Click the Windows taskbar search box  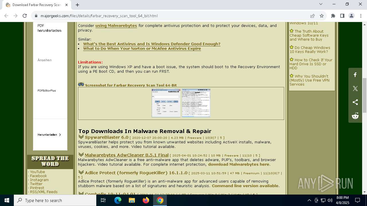(x=55, y=200)
